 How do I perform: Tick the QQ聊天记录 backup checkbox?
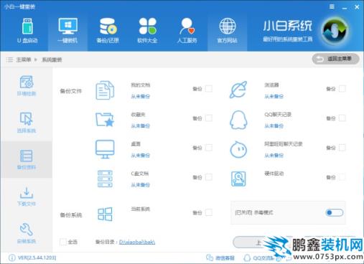point(342,118)
